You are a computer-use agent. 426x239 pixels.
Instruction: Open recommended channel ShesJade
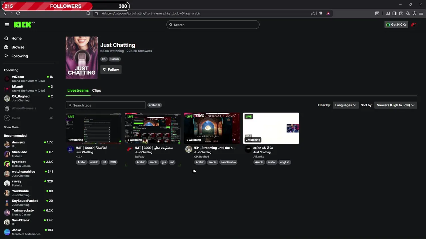pyautogui.click(x=28, y=154)
